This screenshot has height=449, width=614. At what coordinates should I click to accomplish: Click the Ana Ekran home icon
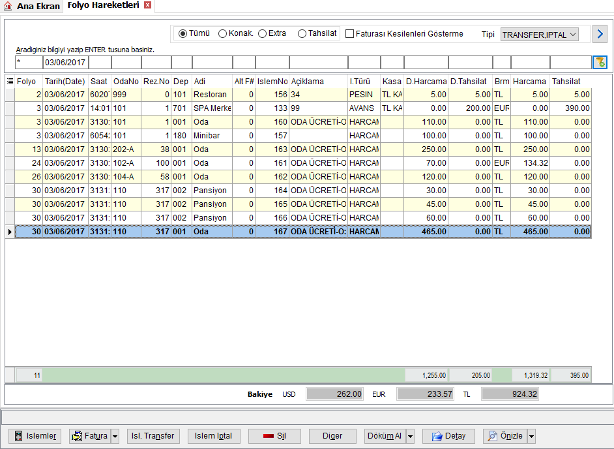pos(8,6)
